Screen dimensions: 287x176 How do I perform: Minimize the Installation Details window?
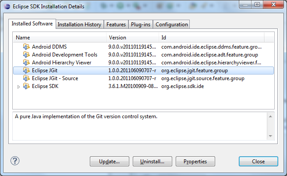[245, 4]
